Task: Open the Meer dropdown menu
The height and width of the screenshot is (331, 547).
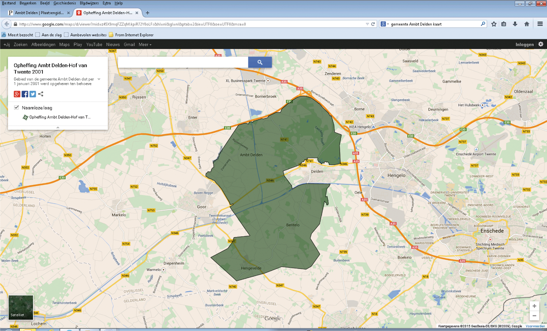Action: pyautogui.click(x=145, y=45)
